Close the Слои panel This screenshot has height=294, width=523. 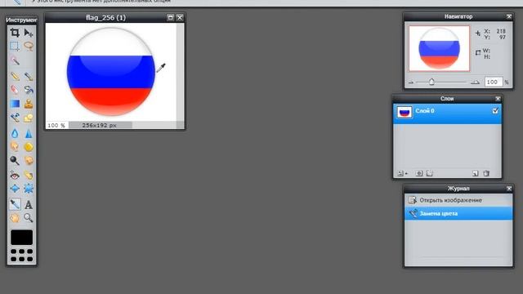498,99
